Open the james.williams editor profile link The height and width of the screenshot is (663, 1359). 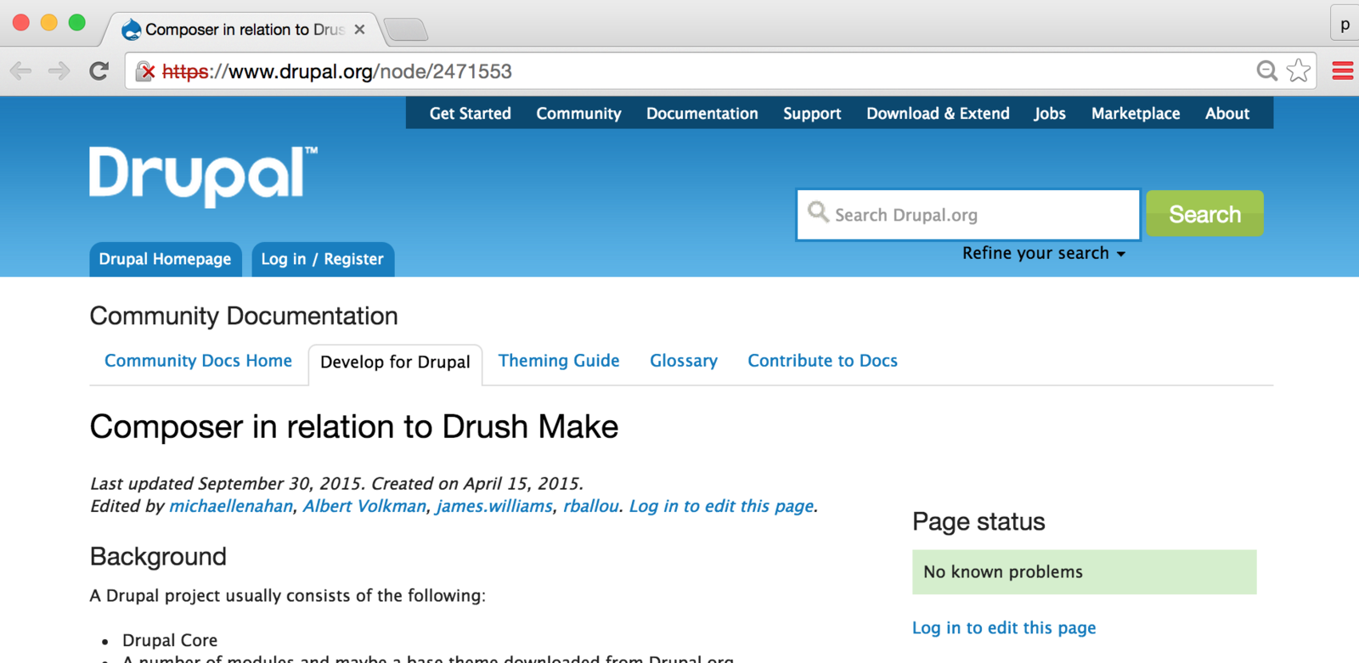coord(493,506)
